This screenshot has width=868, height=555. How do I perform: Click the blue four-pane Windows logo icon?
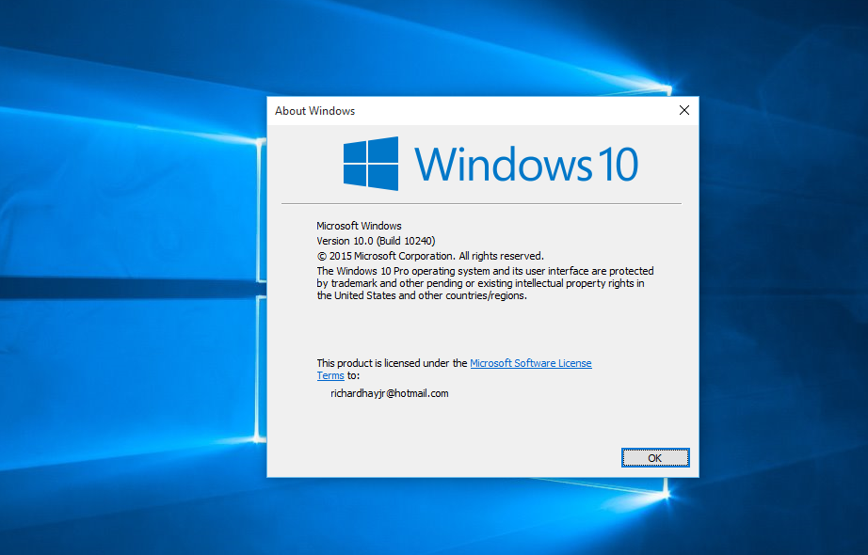coord(370,164)
